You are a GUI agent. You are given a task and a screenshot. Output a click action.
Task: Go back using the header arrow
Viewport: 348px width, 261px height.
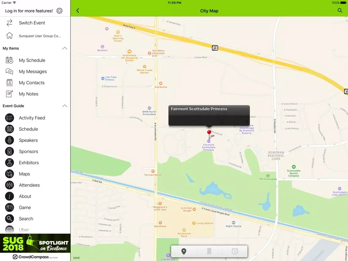(78, 11)
